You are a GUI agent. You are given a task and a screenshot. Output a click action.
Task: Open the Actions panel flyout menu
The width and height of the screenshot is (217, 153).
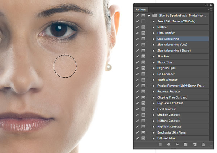tap(210, 9)
